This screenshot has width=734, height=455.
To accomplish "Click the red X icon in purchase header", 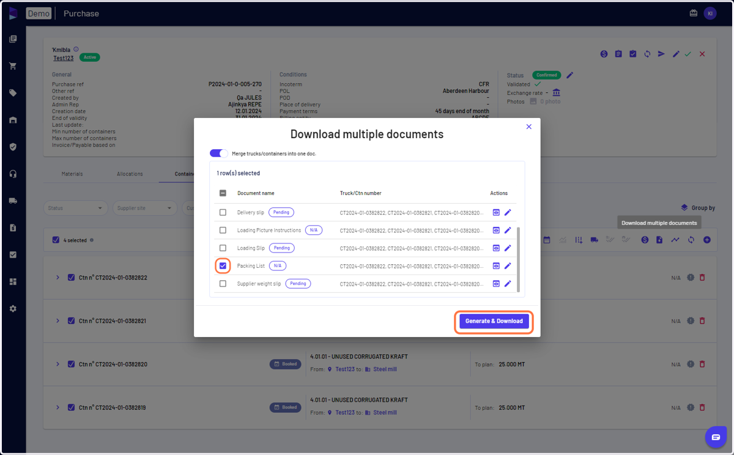I will tap(702, 54).
